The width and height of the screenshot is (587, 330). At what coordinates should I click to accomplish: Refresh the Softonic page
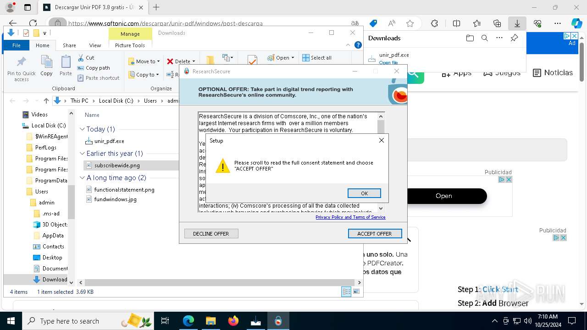pyautogui.click(x=33, y=23)
